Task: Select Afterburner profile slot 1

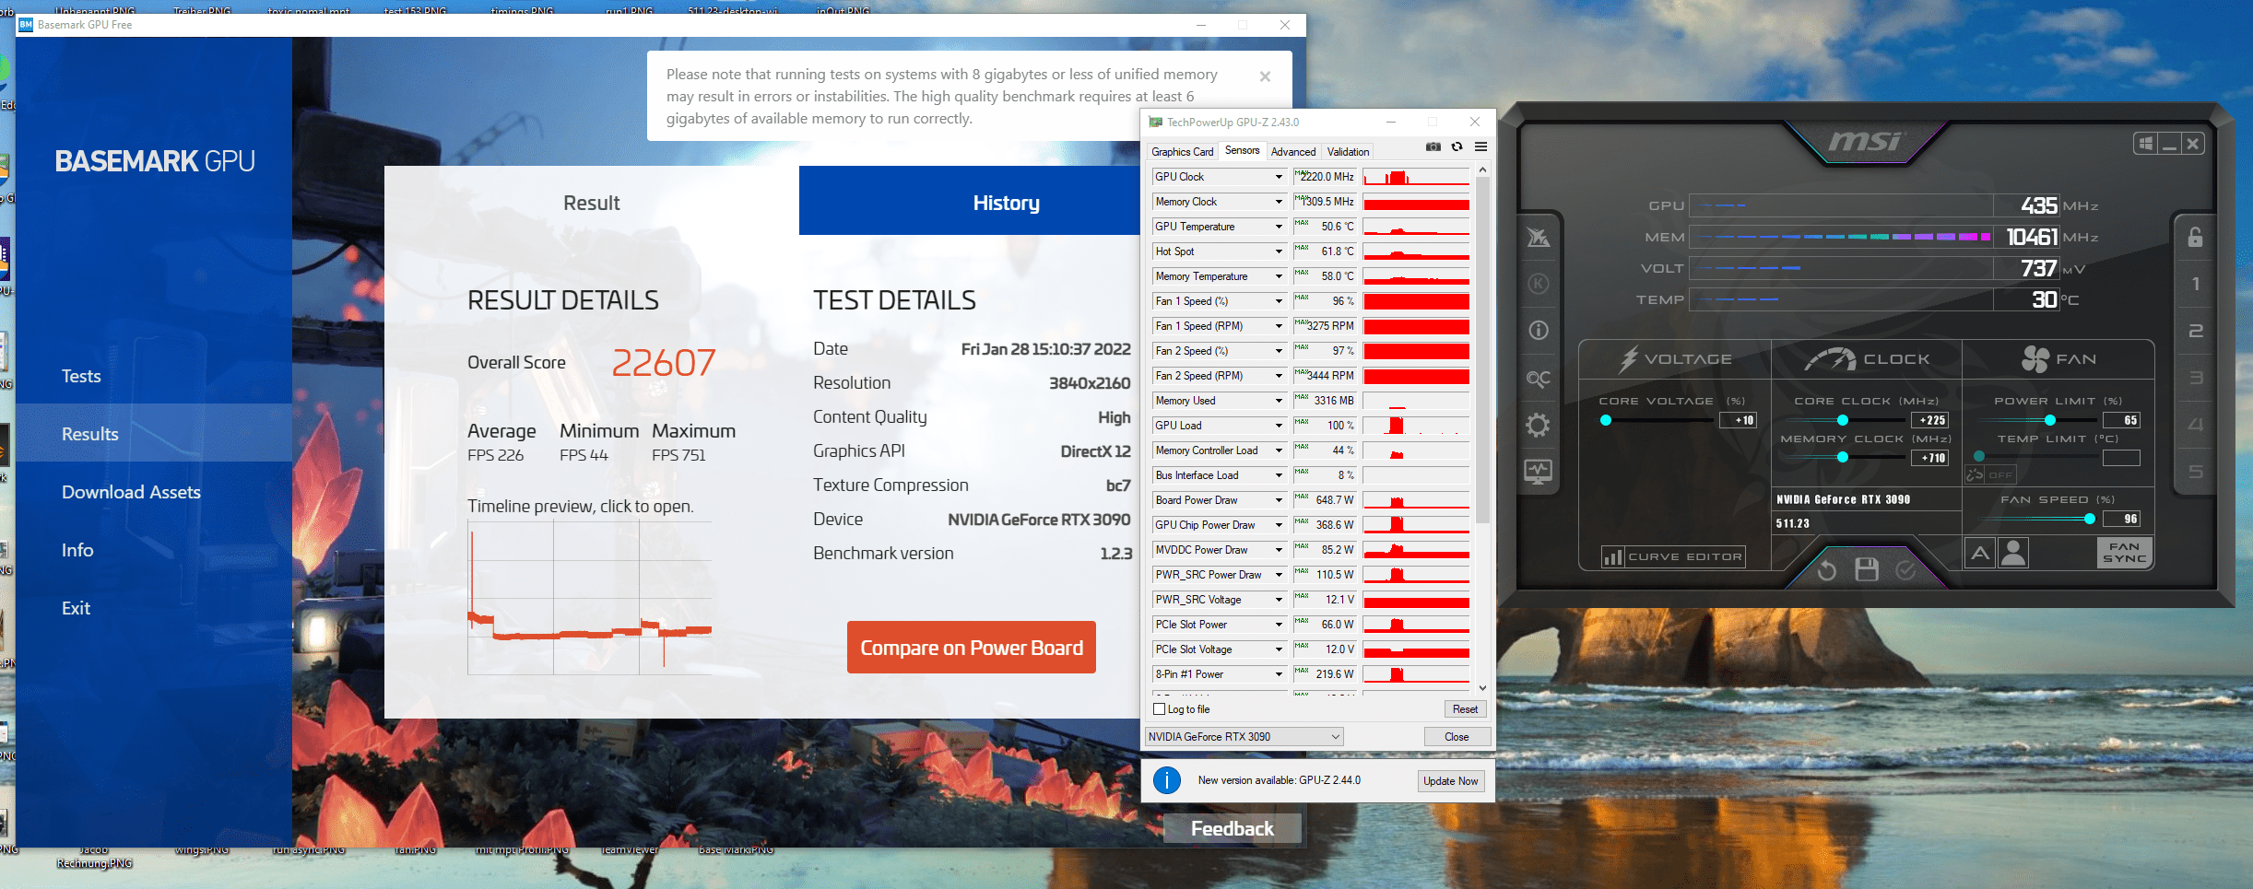Action: tap(2195, 284)
